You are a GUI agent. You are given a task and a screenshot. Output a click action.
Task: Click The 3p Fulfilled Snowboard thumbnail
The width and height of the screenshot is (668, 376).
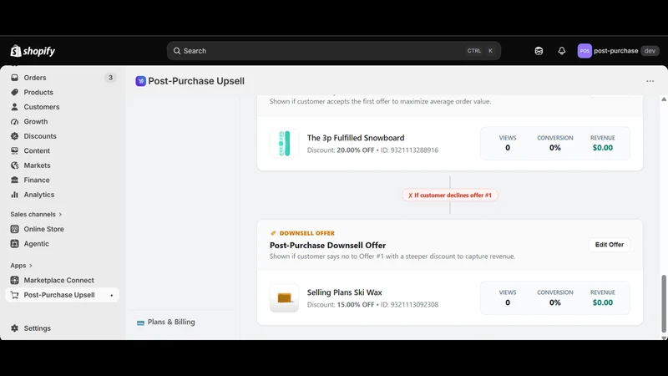click(x=284, y=143)
